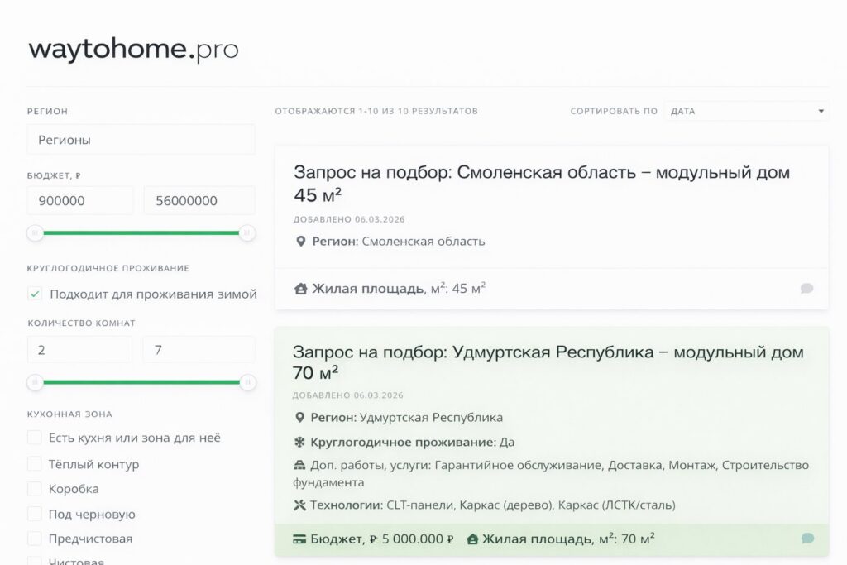Click the tools icon beside Технологии

coord(300,505)
